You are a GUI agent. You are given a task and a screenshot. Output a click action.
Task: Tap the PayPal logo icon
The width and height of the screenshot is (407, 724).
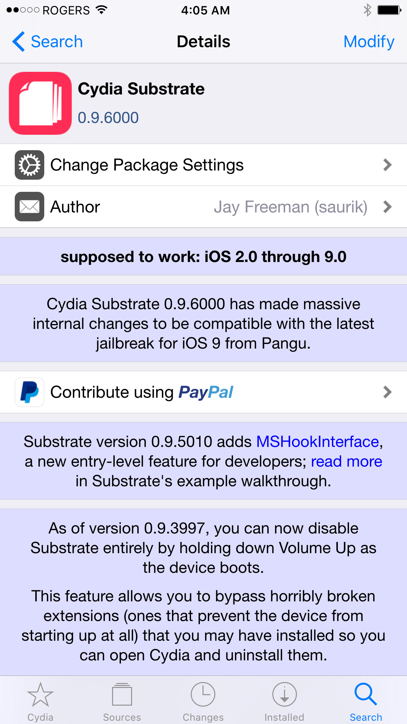point(29,392)
